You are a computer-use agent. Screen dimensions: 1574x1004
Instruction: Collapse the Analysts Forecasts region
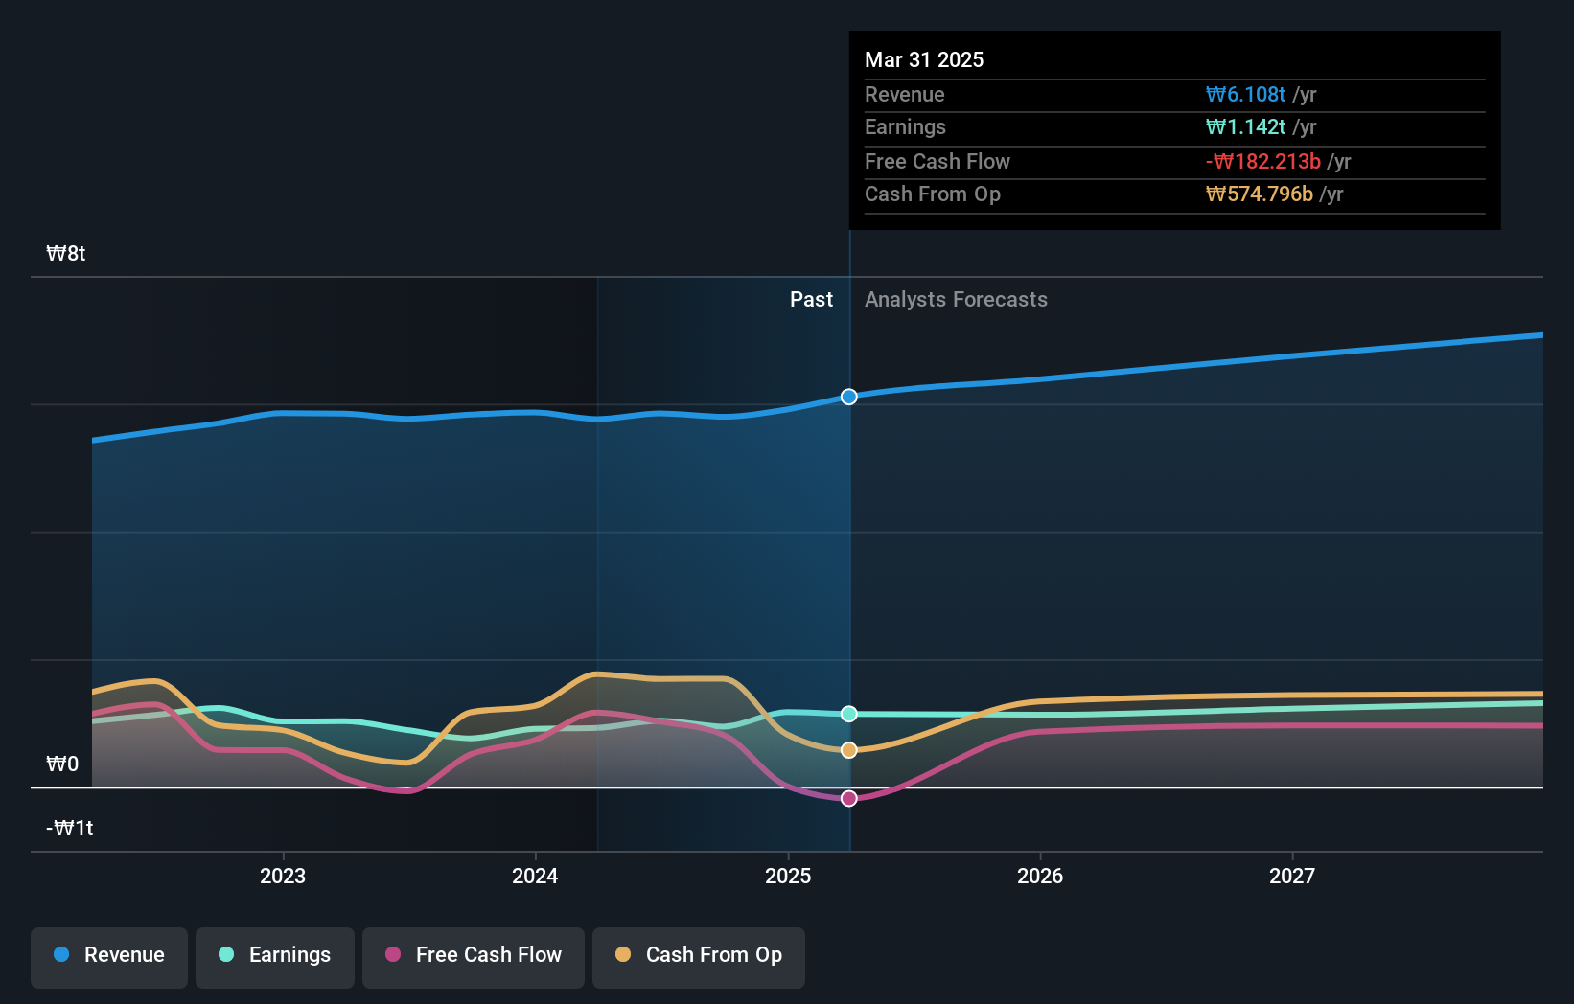coord(955,299)
